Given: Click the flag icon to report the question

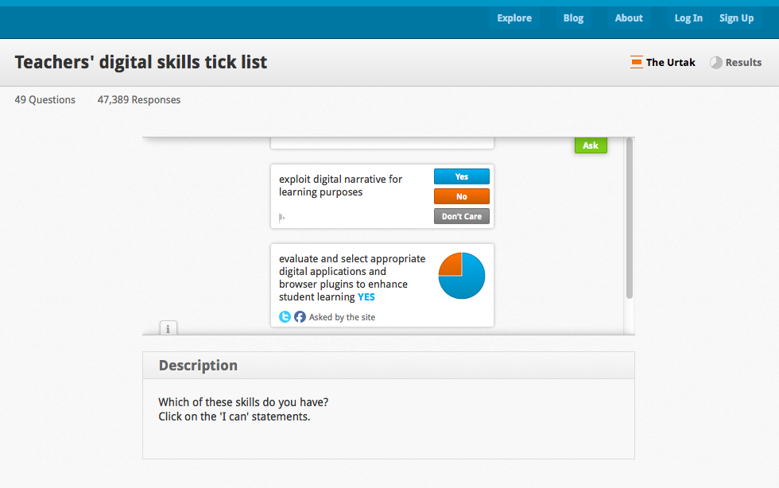Looking at the screenshot, I should click(x=279, y=216).
